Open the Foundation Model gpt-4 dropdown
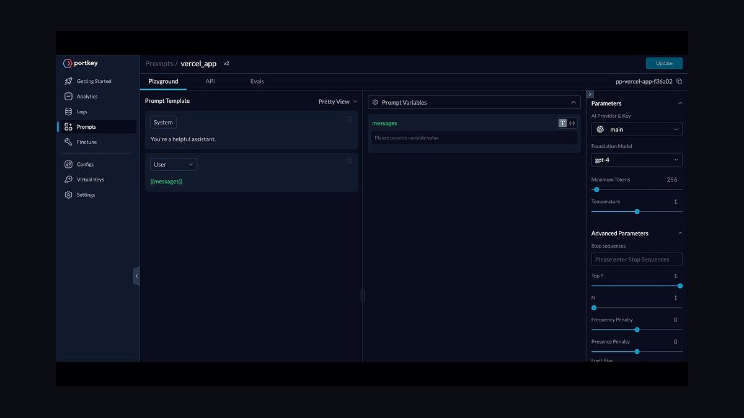 coord(637,160)
